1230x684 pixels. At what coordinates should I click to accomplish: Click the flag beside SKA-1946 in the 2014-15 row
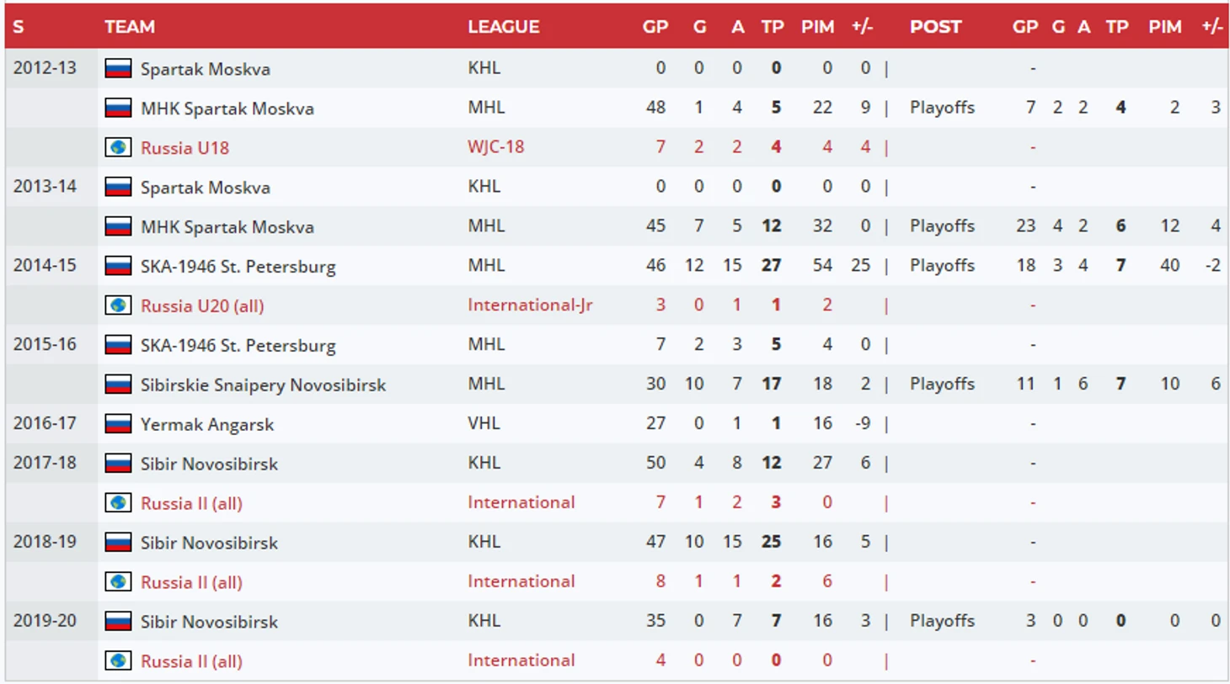click(x=118, y=266)
